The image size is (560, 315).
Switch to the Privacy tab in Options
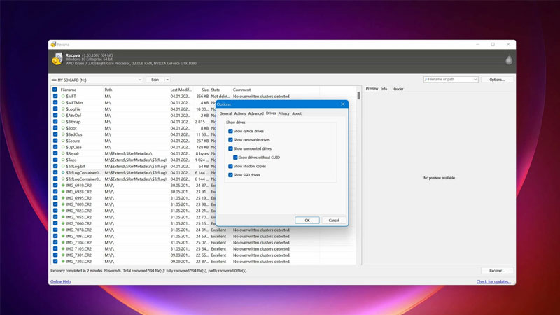coord(283,113)
